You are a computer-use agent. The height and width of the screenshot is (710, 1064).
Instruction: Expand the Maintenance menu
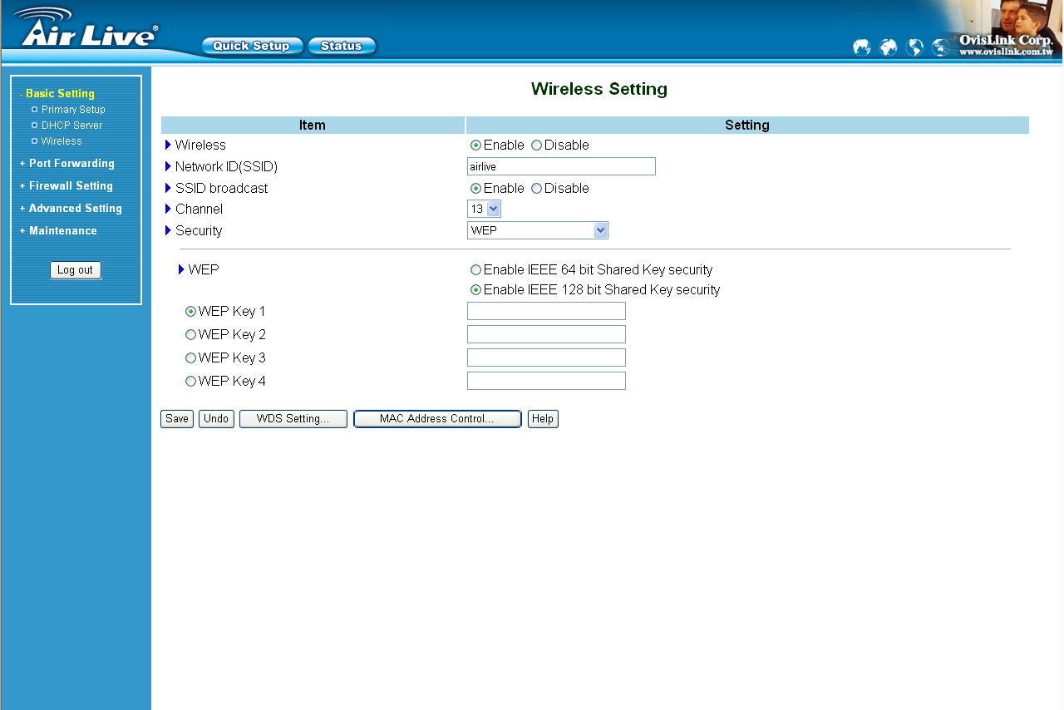tap(58, 231)
